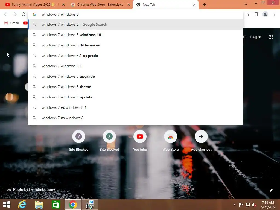Close the Funny Animal Videos tab

click(63, 5)
